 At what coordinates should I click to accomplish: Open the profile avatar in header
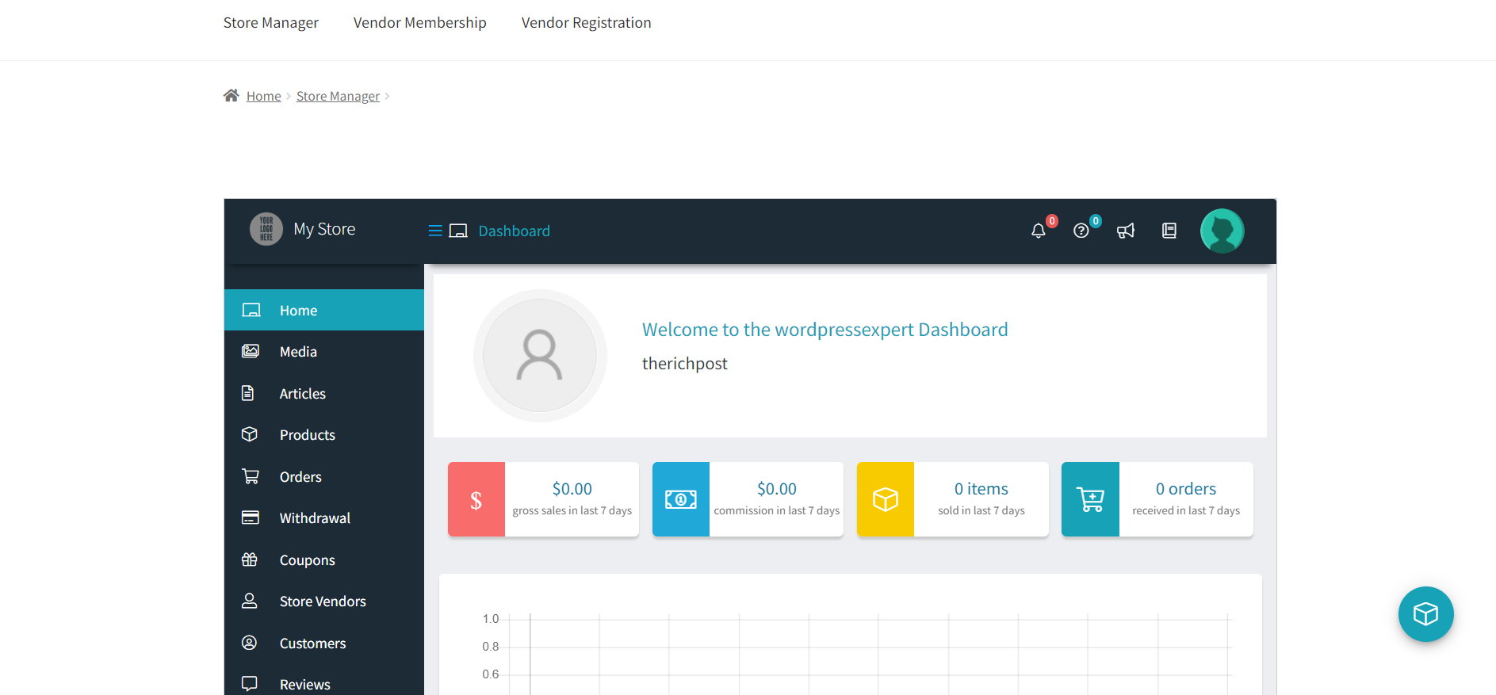click(1222, 231)
